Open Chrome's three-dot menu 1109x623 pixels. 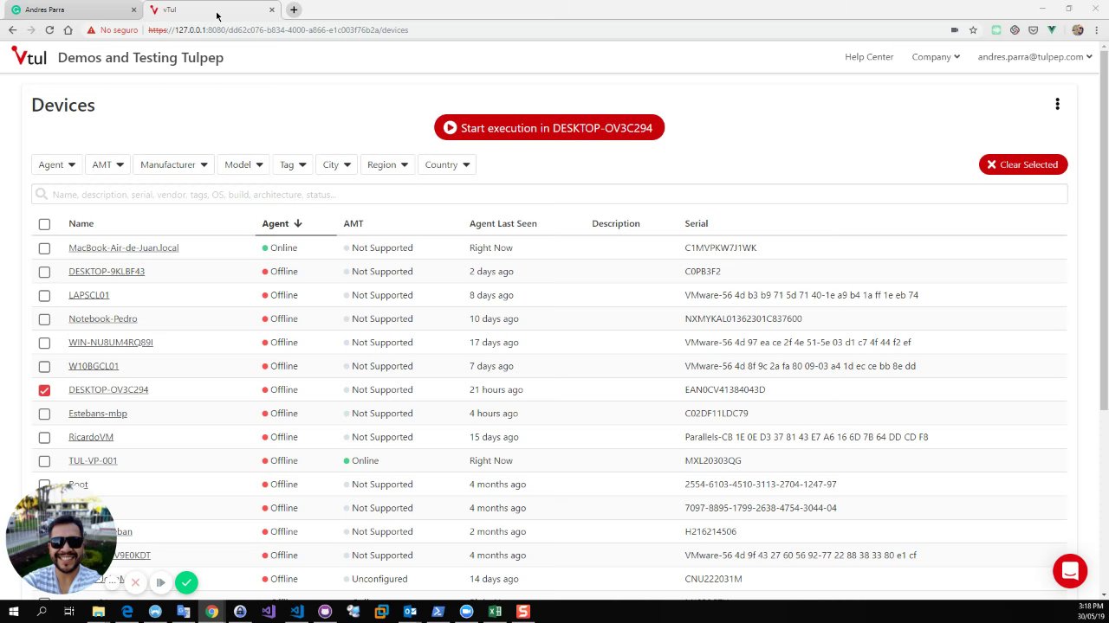coord(1098,30)
